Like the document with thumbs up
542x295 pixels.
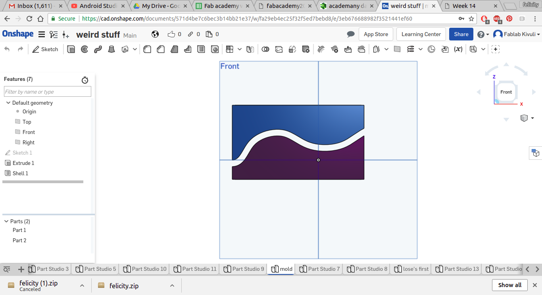coord(171,34)
